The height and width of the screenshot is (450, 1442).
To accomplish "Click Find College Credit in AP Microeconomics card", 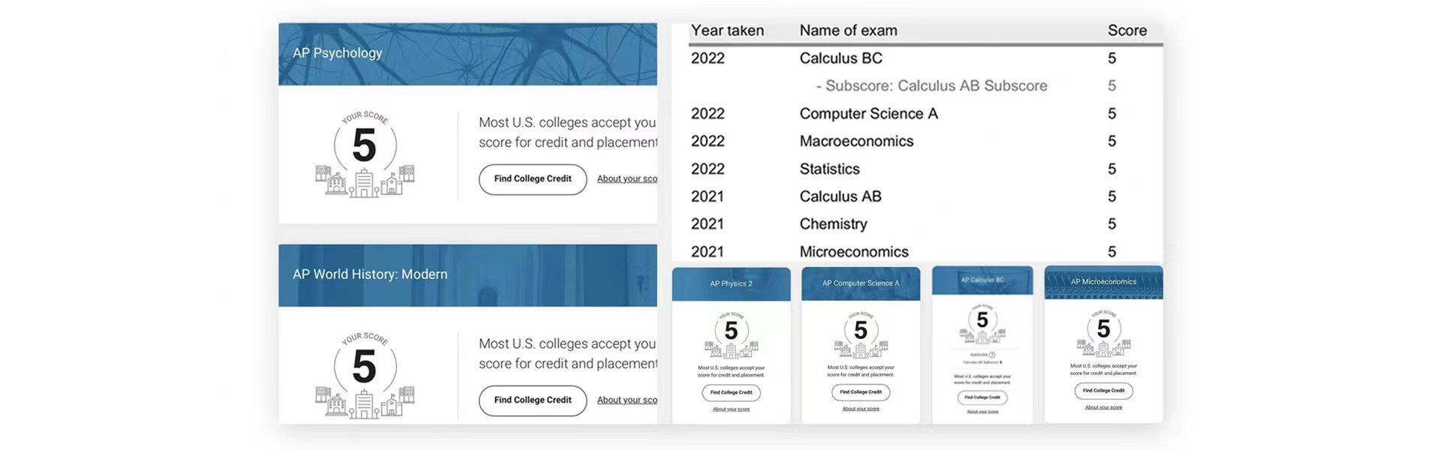I will click(x=1103, y=391).
